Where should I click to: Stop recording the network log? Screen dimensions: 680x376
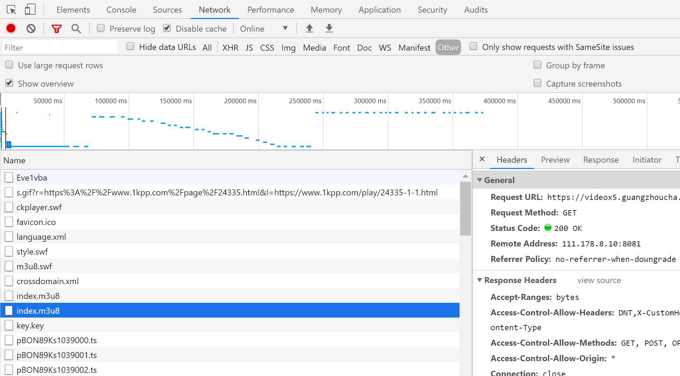pyautogui.click(x=11, y=28)
